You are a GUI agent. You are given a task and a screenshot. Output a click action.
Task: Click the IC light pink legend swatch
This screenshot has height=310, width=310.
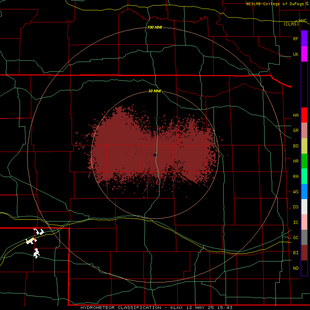coord(304,222)
